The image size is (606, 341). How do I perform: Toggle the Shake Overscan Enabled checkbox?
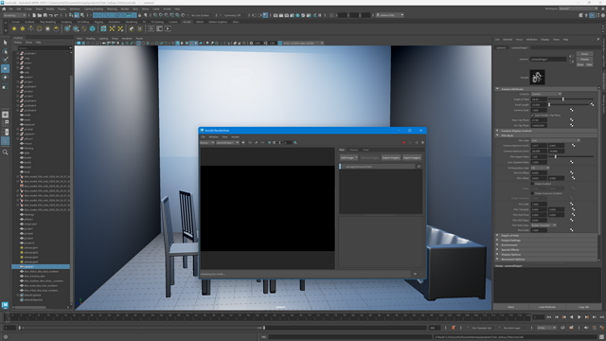pyautogui.click(x=532, y=193)
